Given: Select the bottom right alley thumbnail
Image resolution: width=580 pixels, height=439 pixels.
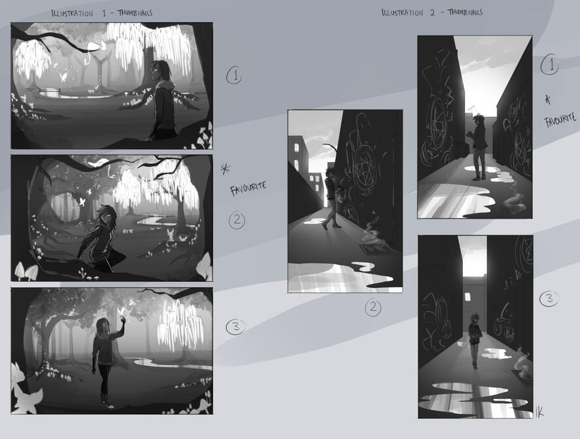Looking at the screenshot, I should point(475,326).
